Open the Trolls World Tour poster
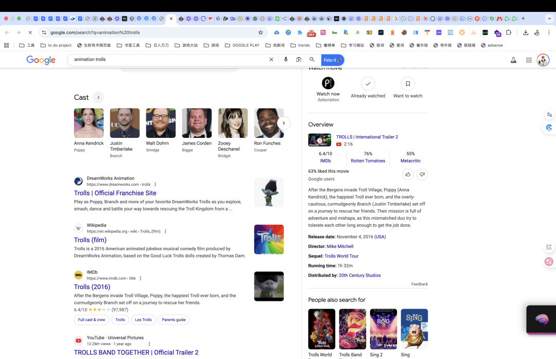556x359 pixels. pos(322,329)
